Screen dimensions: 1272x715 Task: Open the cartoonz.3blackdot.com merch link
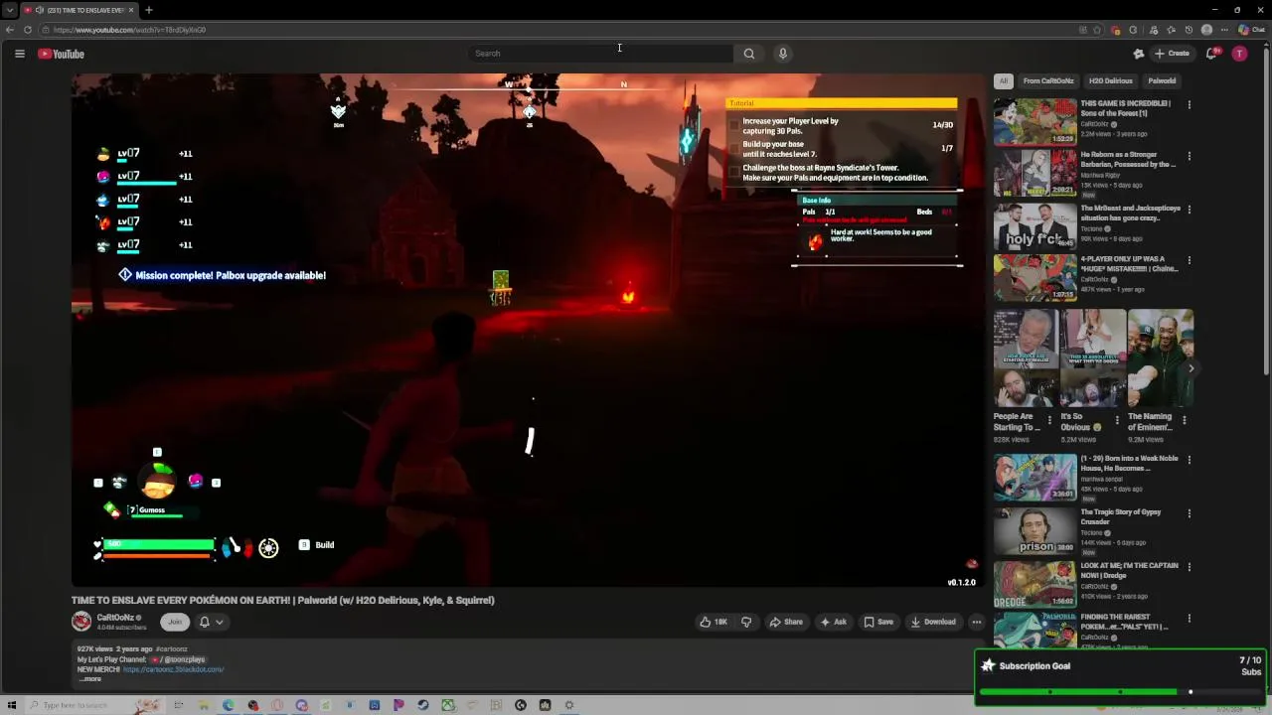pyautogui.click(x=174, y=669)
